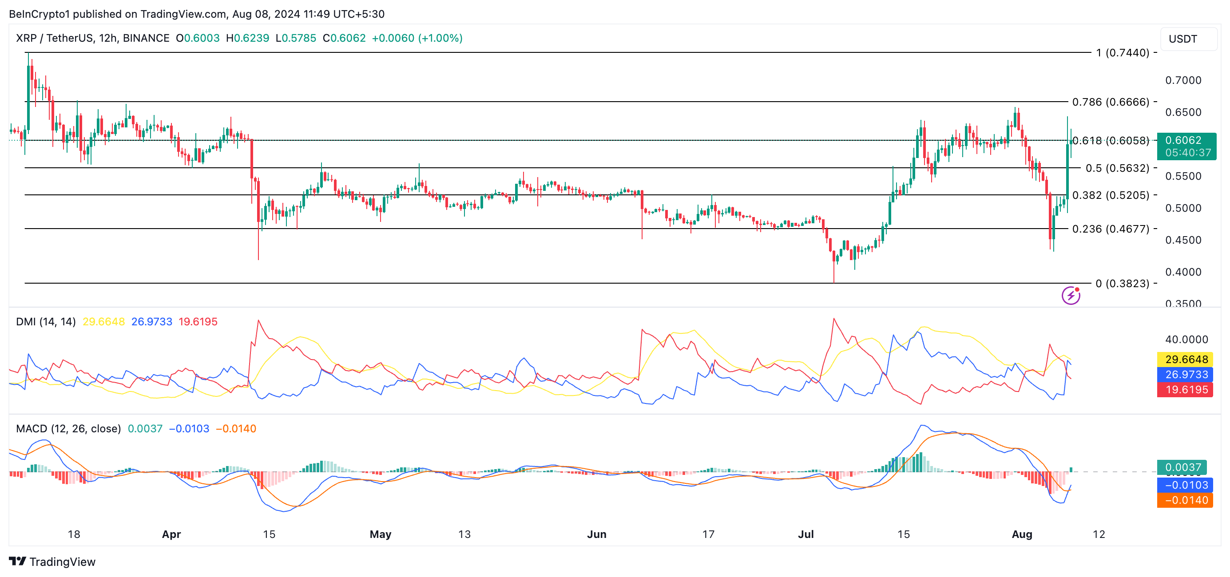
Task: Open the USDT currency selector
Action: coord(1188,39)
